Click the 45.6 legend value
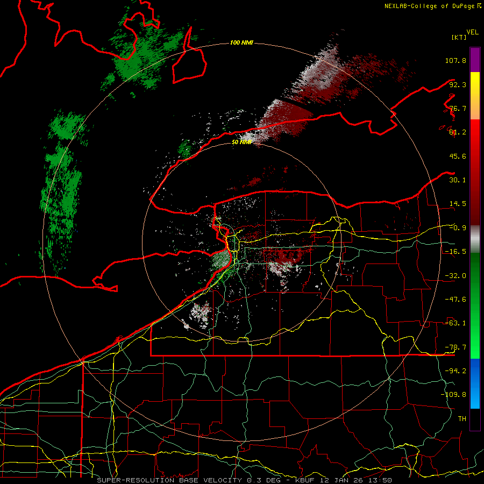Image resolution: width=484 pixels, height=484 pixels. [458, 156]
